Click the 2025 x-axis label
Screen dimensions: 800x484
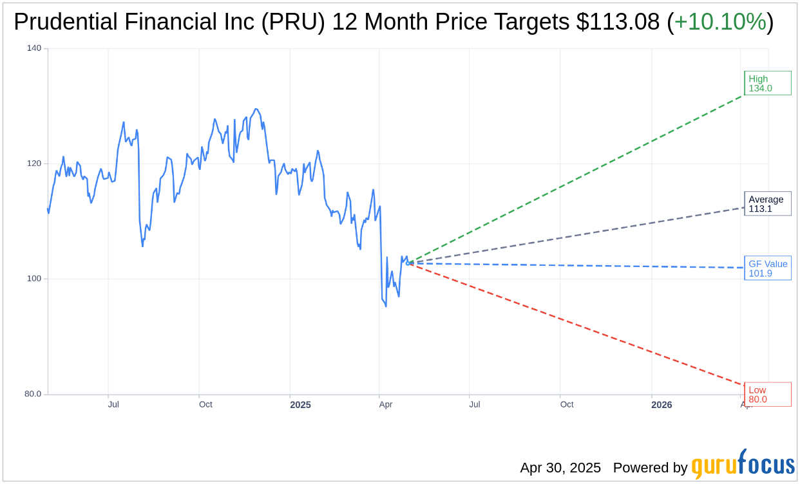tap(300, 405)
